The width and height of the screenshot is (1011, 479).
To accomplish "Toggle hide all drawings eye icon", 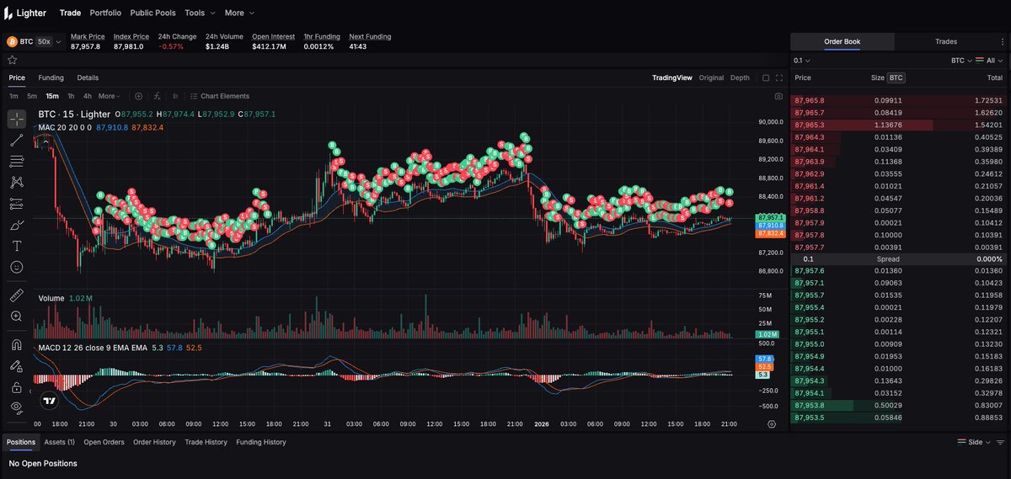I will point(16,407).
